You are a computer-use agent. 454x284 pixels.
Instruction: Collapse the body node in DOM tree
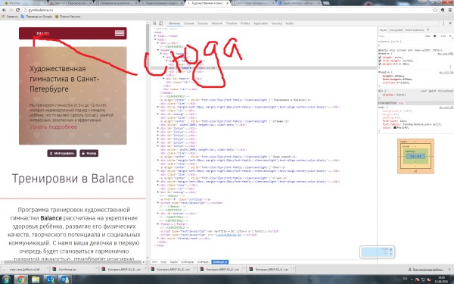point(155,39)
